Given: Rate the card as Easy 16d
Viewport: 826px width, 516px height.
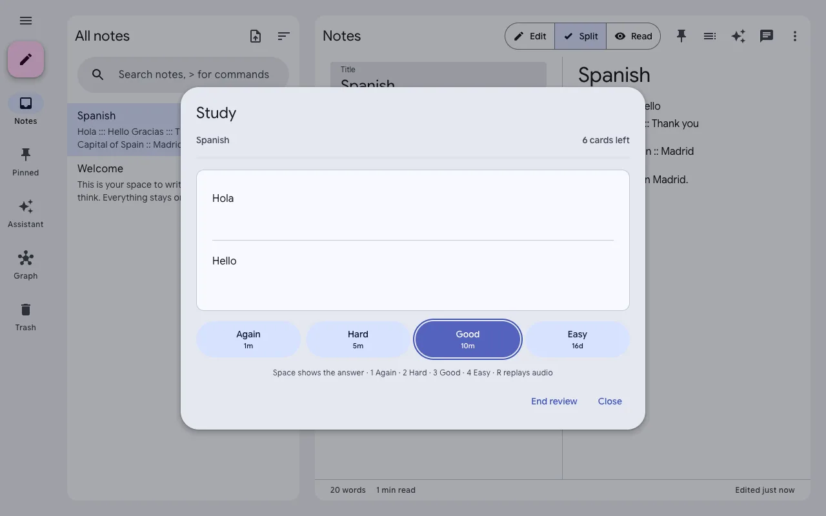Looking at the screenshot, I should coord(578,339).
